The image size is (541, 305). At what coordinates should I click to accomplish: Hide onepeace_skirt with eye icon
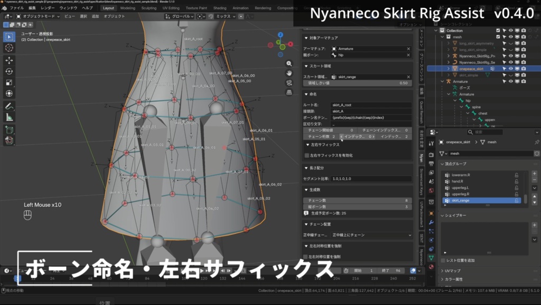click(x=511, y=69)
